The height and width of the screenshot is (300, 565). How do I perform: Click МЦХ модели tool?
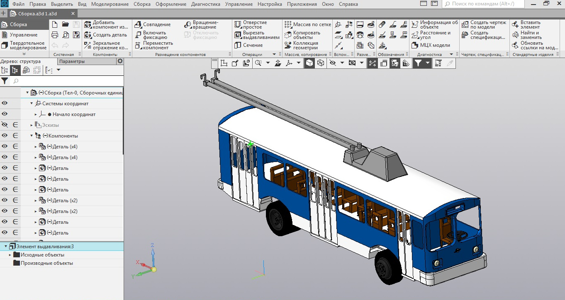(431, 45)
